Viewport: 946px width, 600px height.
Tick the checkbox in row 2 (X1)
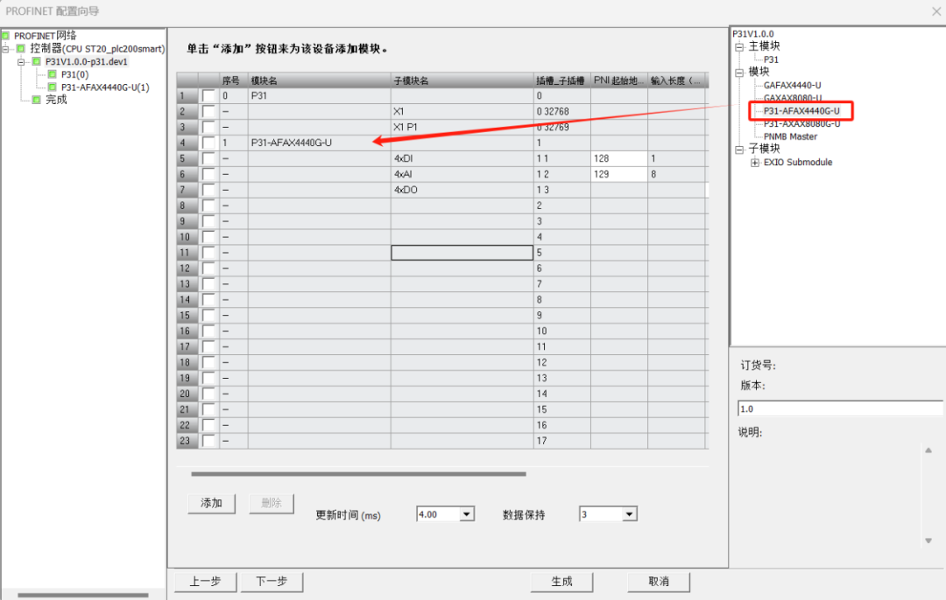pyautogui.click(x=208, y=111)
